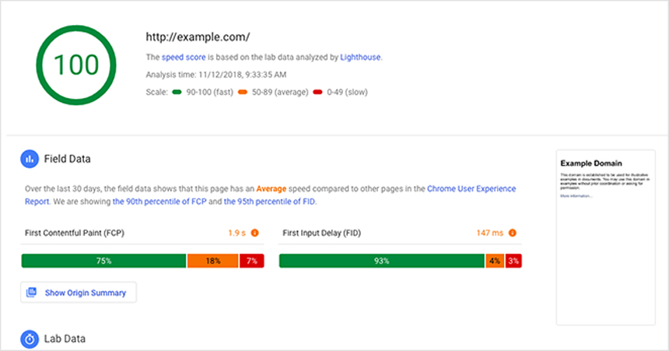The image size is (669, 351).
Task: Click the Lab Data stopwatch icon
Action: click(30, 339)
